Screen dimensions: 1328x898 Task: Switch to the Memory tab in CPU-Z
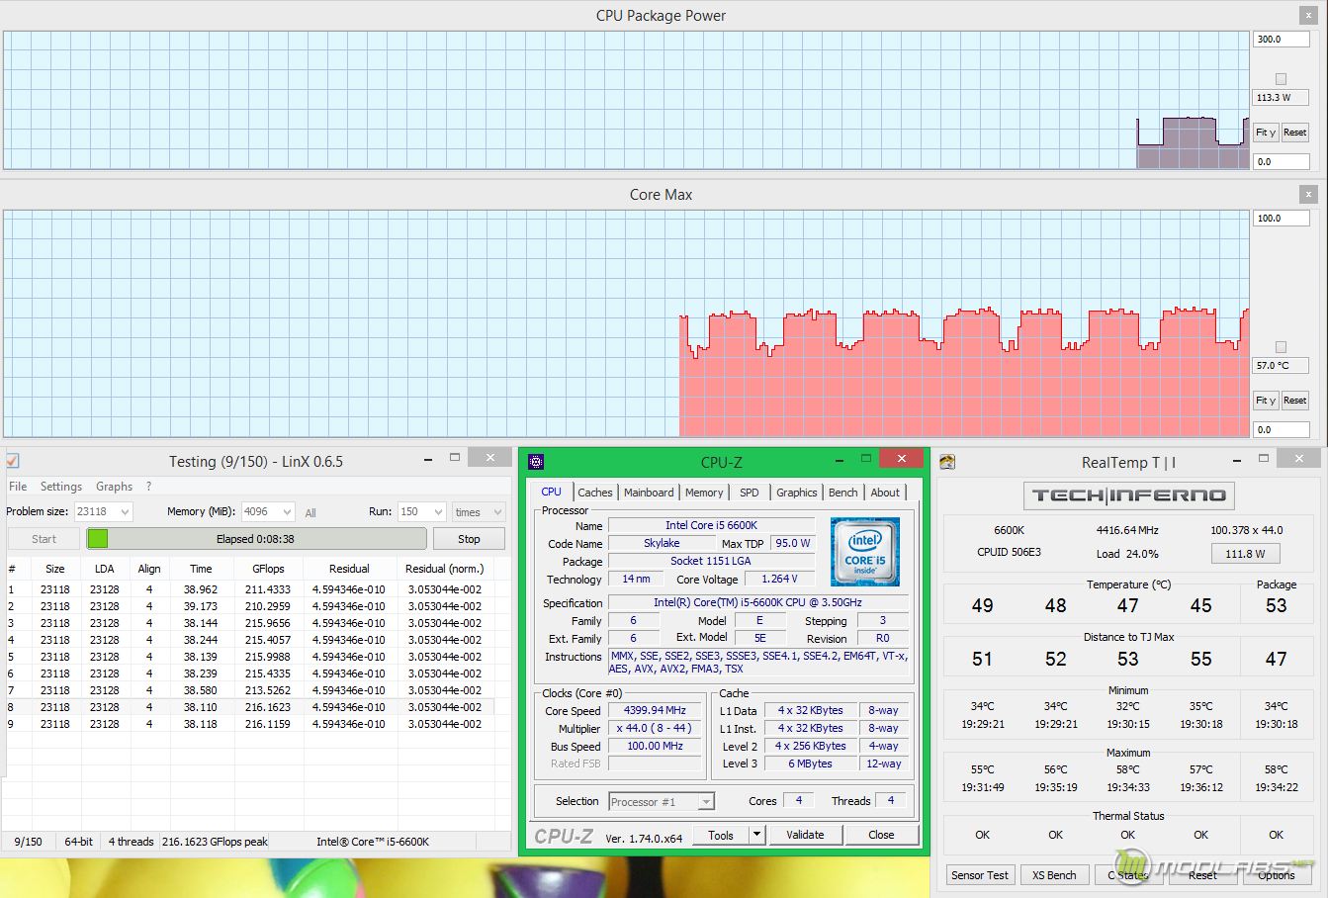(704, 493)
